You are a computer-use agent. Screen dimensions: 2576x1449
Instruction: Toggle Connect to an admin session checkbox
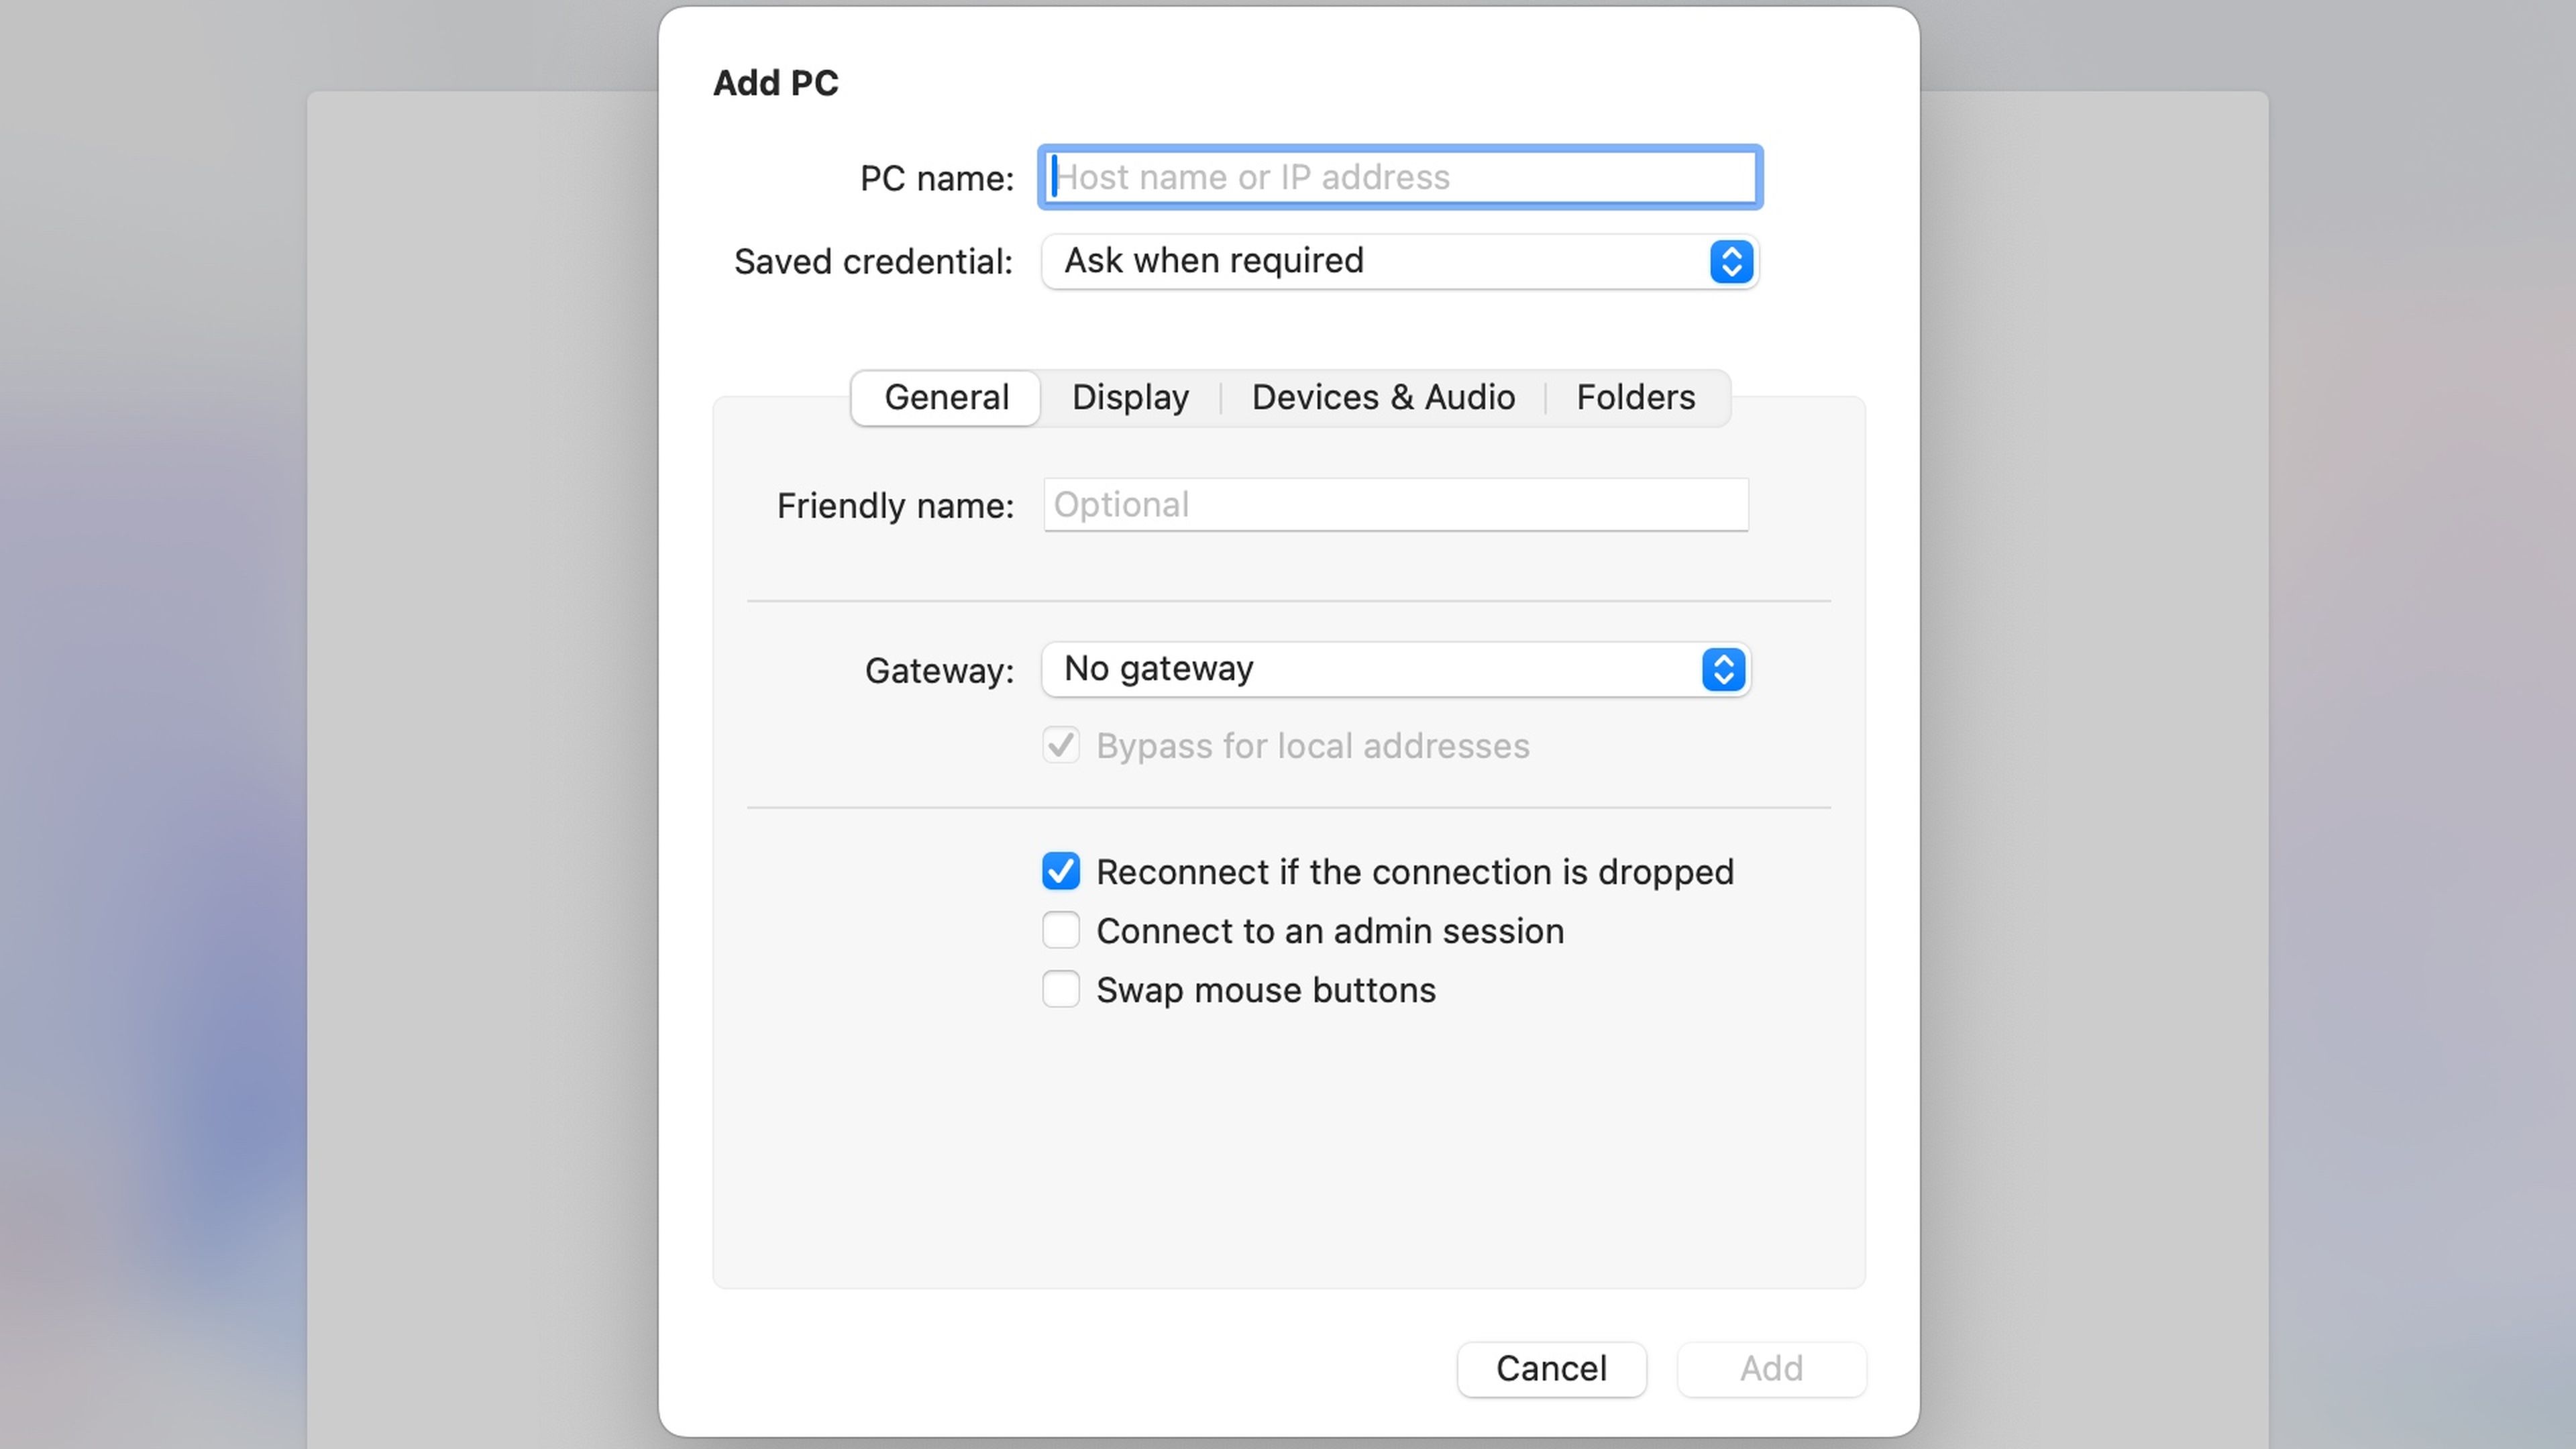[1061, 929]
